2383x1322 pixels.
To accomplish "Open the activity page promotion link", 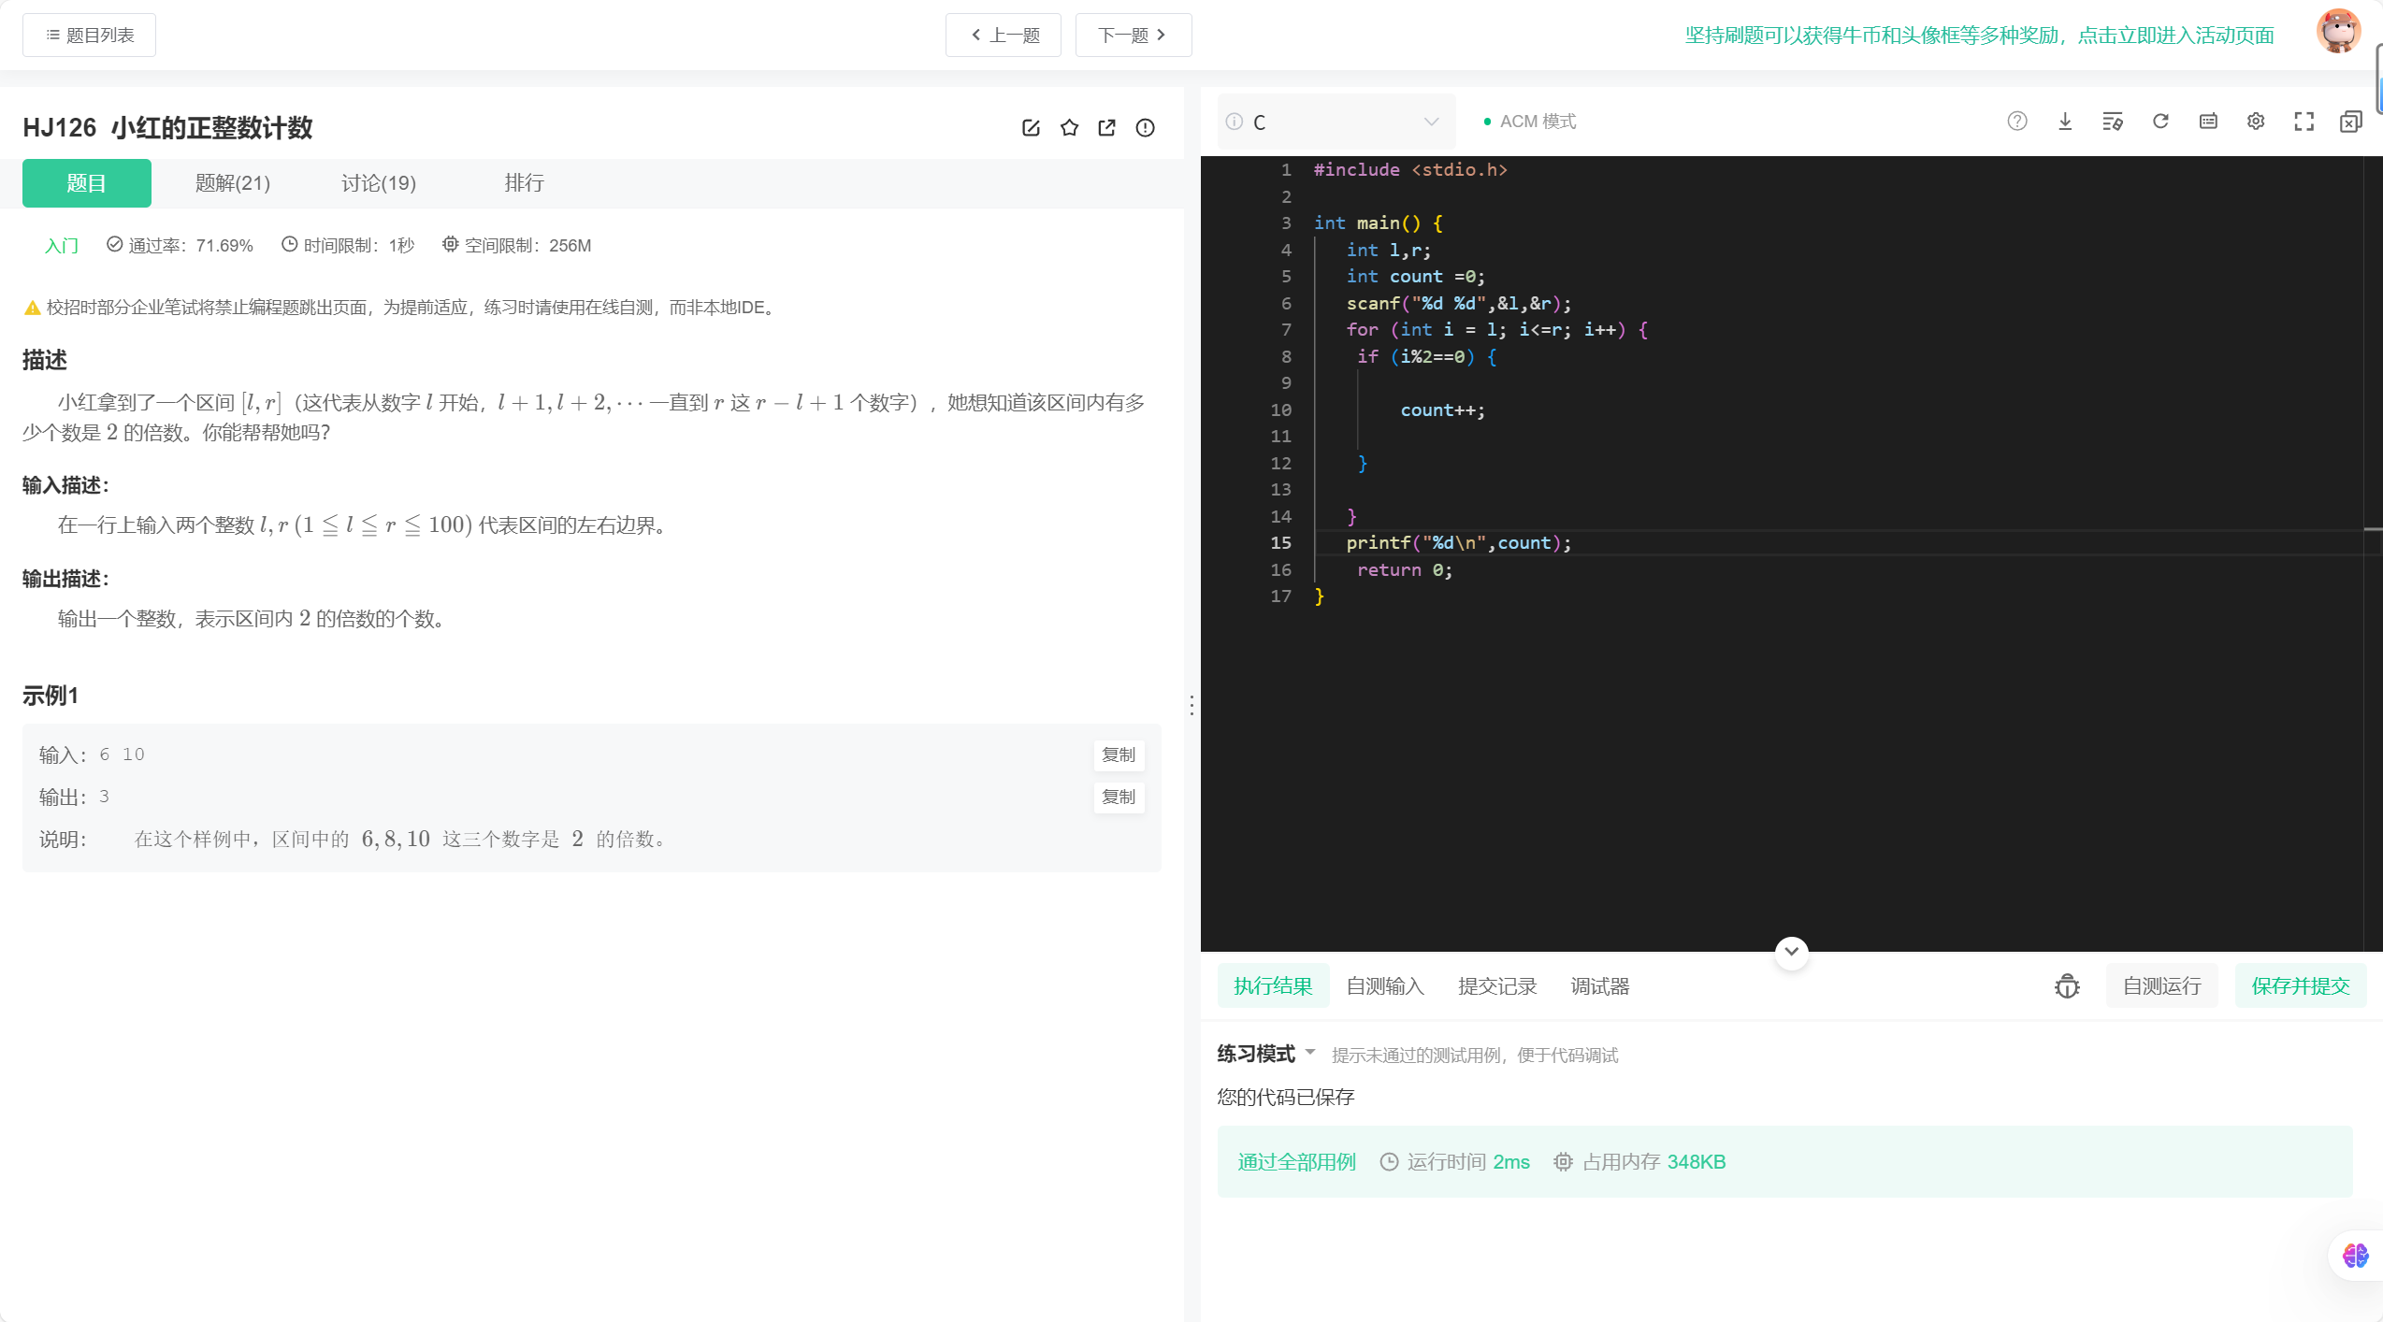I will [x=1979, y=36].
